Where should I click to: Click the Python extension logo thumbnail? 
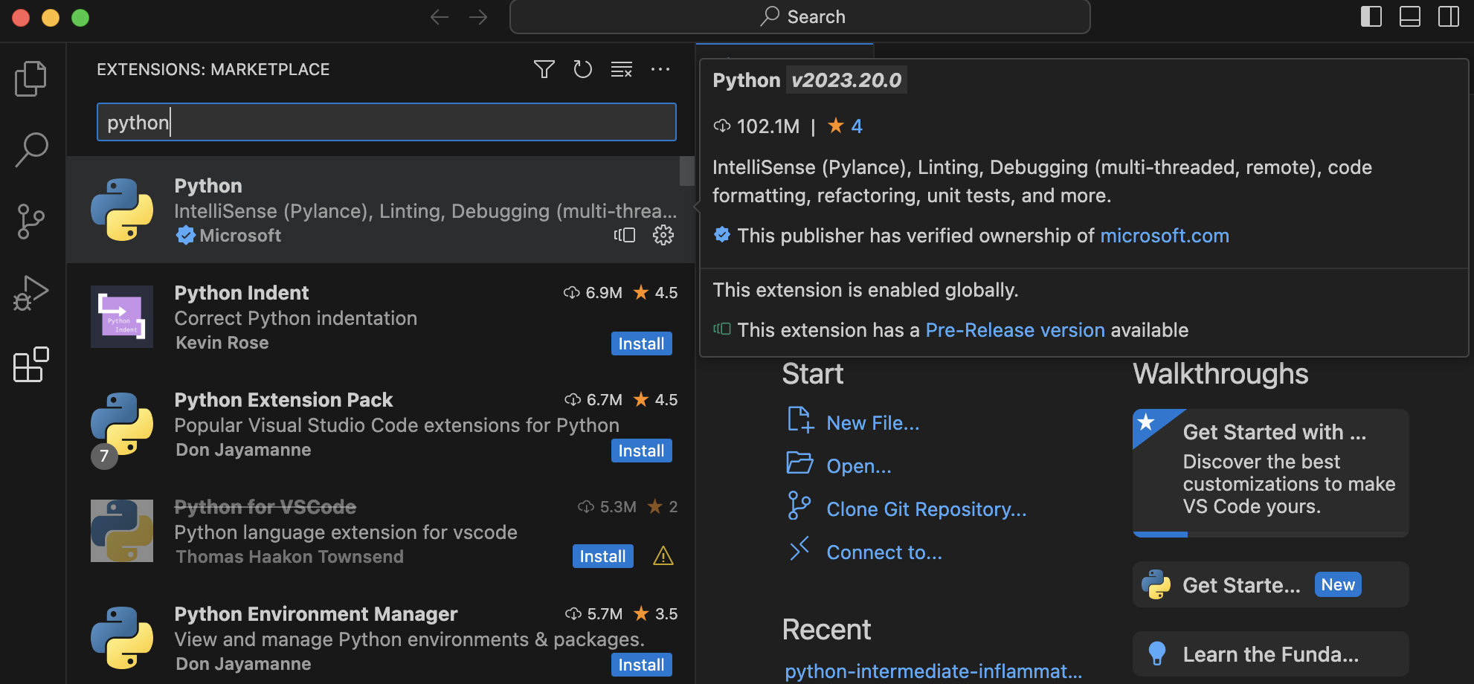tap(121, 210)
